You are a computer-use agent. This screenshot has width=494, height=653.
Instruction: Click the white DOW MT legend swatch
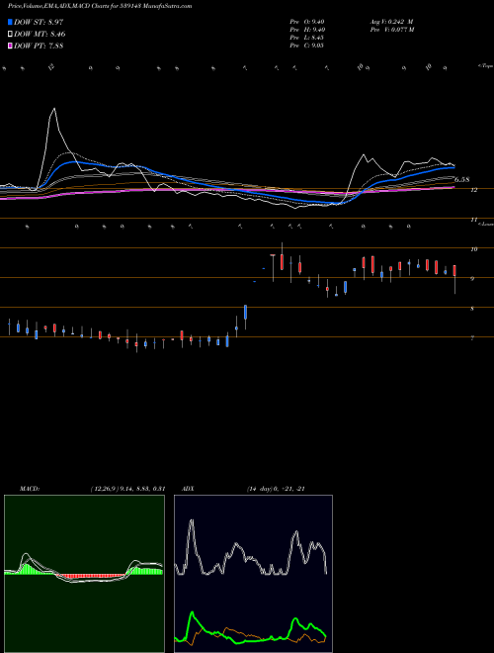(10, 35)
